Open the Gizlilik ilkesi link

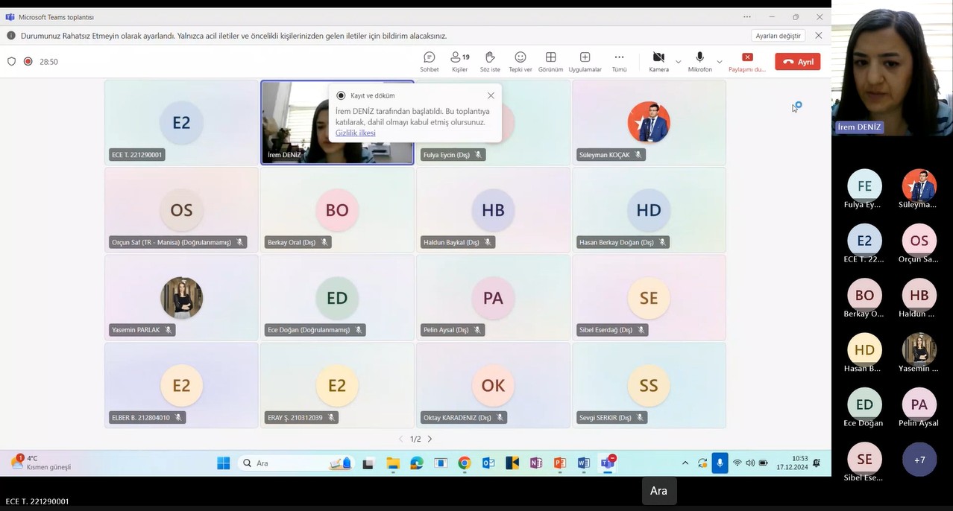[355, 133]
